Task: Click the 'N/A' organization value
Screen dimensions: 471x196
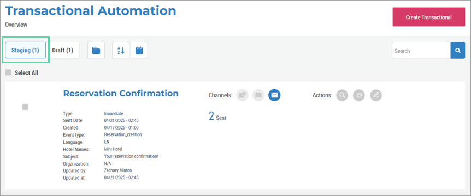Action: (108, 164)
